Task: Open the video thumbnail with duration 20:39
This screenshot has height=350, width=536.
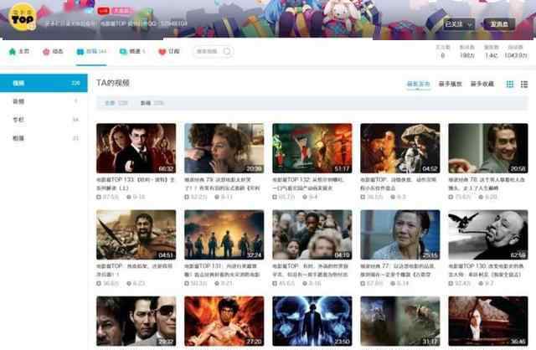Action: coord(224,148)
